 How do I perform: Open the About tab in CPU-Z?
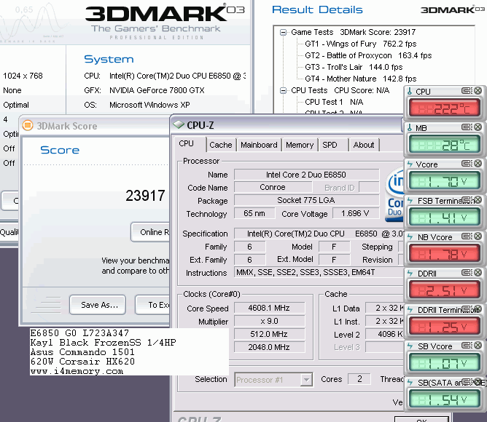(x=364, y=145)
